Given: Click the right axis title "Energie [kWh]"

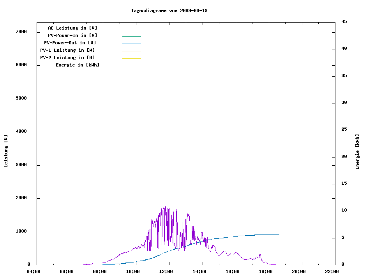Looking at the screenshot, I should pyautogui.click(x=357, y=152).
